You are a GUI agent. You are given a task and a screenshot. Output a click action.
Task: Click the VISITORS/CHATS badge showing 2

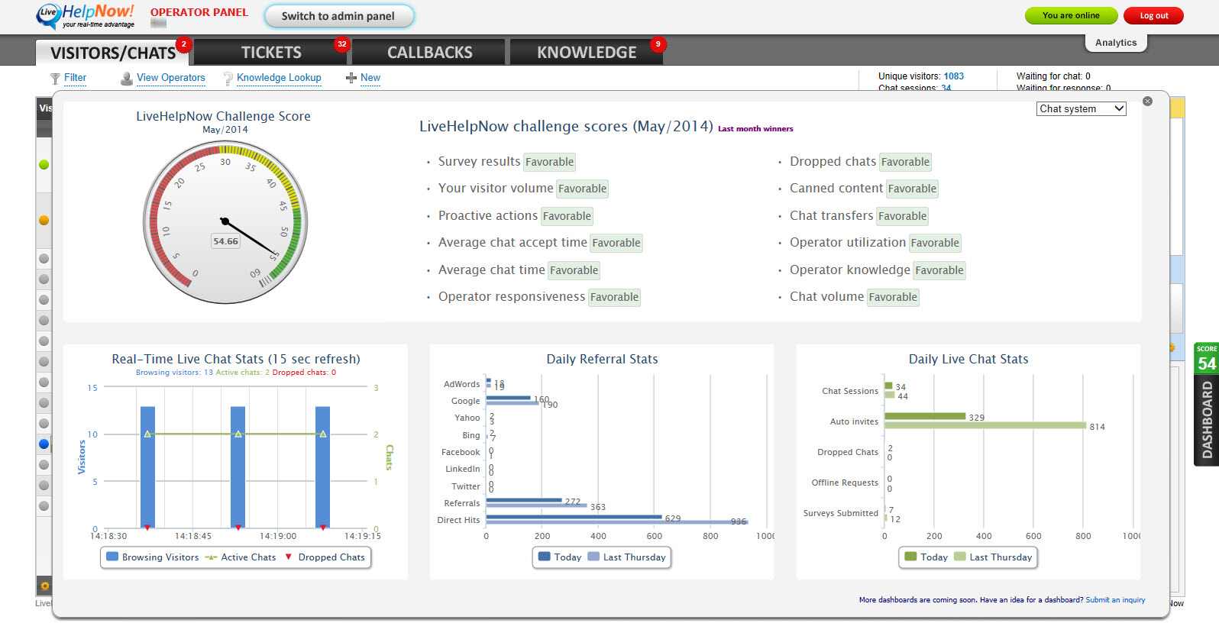(x=183, y=44)
